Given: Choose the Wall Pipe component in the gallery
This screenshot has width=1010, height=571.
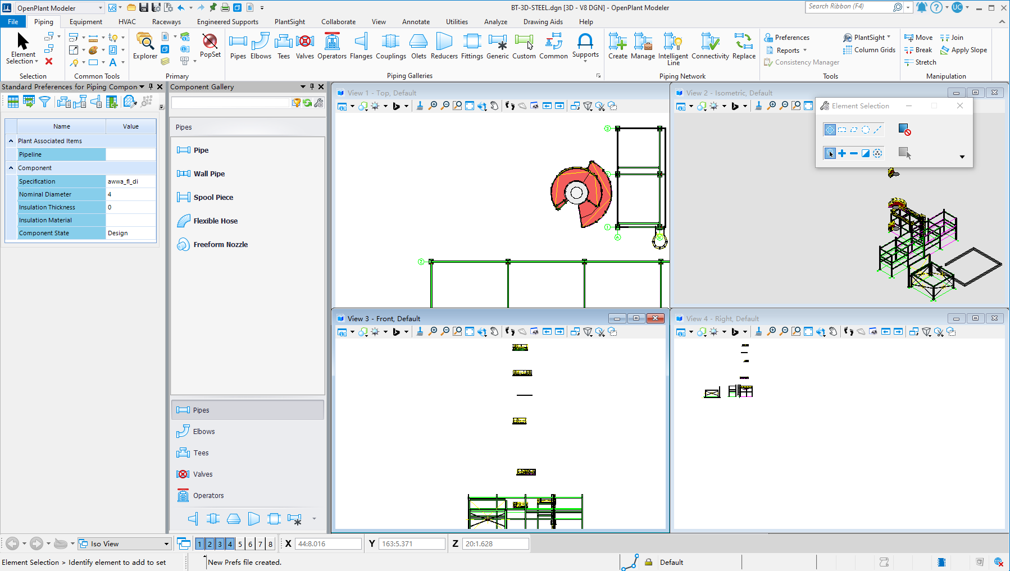Looking at the screenshot, I should point(208,173).
